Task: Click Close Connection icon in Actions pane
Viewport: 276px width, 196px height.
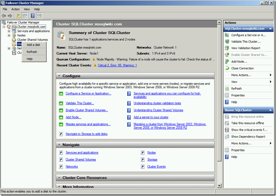Action: point(227,68)
